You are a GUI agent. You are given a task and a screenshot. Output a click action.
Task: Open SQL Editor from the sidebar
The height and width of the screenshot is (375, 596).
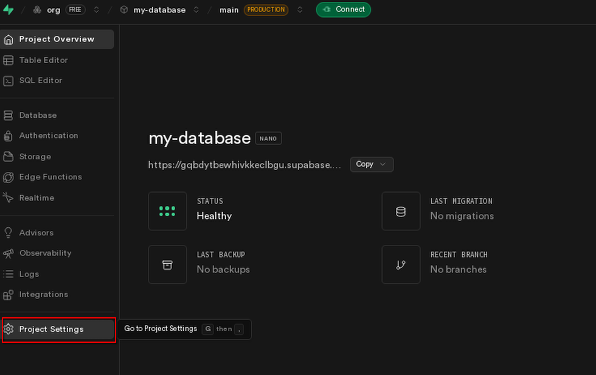tap(57, 81)
